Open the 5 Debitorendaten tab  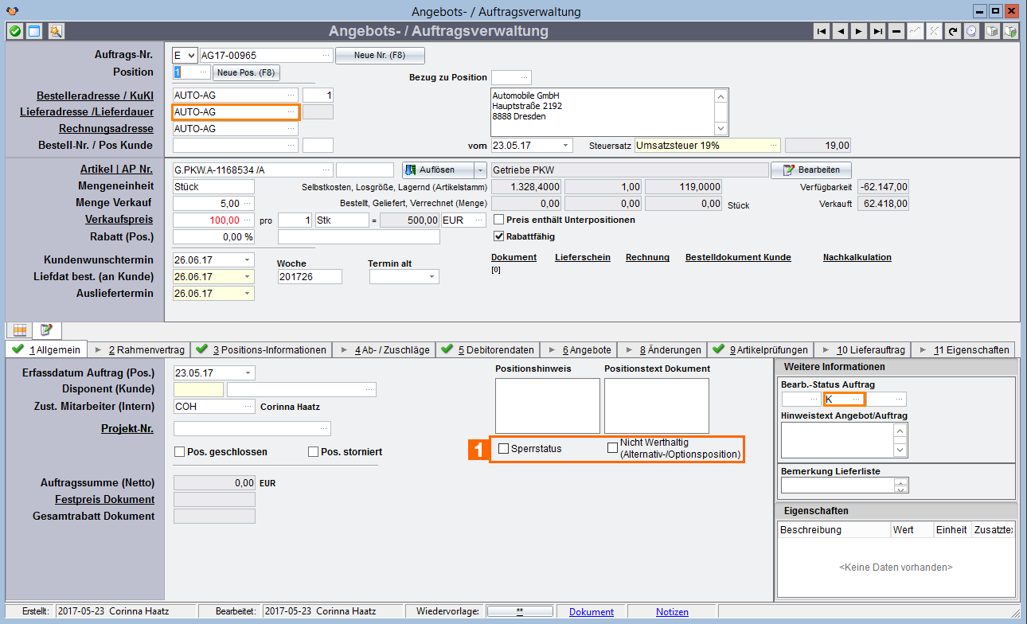click(x=486, y=349)
